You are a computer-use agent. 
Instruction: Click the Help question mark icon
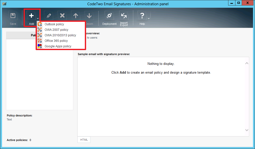click(142, 16)
